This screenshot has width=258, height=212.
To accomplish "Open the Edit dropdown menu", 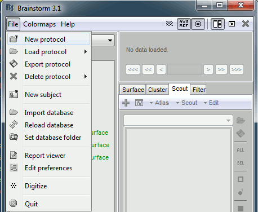I will [211, 103].
